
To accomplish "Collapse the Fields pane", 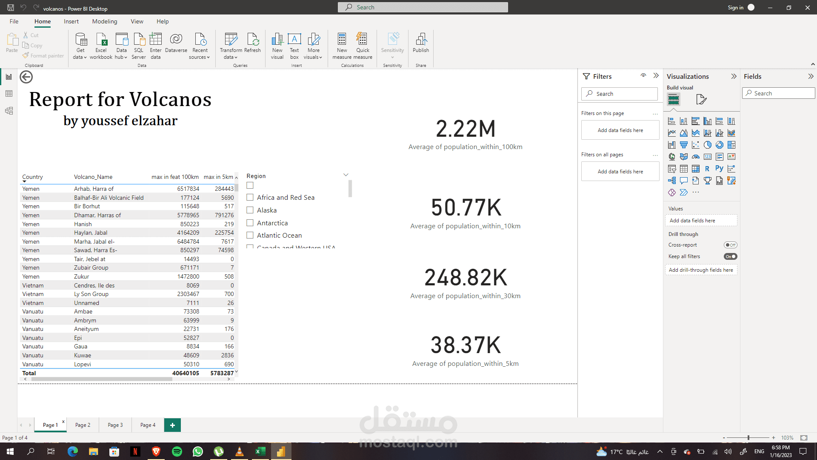I will (x=811, y=77).
